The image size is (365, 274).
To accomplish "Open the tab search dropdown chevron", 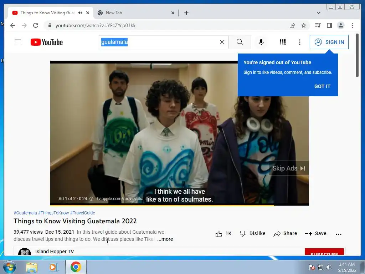I will [318, 13].
